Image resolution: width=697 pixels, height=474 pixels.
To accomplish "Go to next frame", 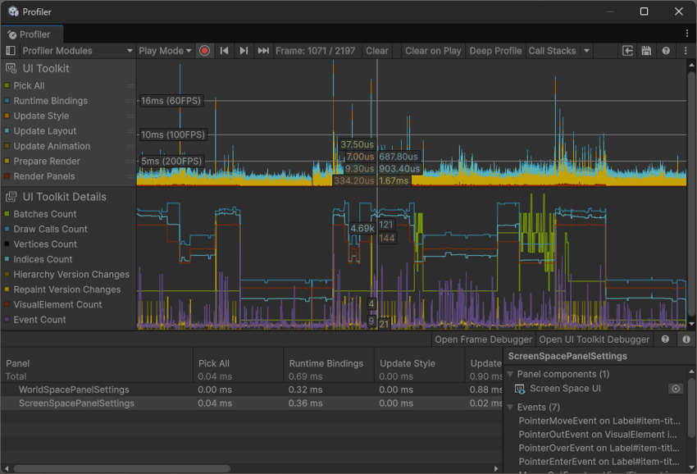I will click(244, 51).
